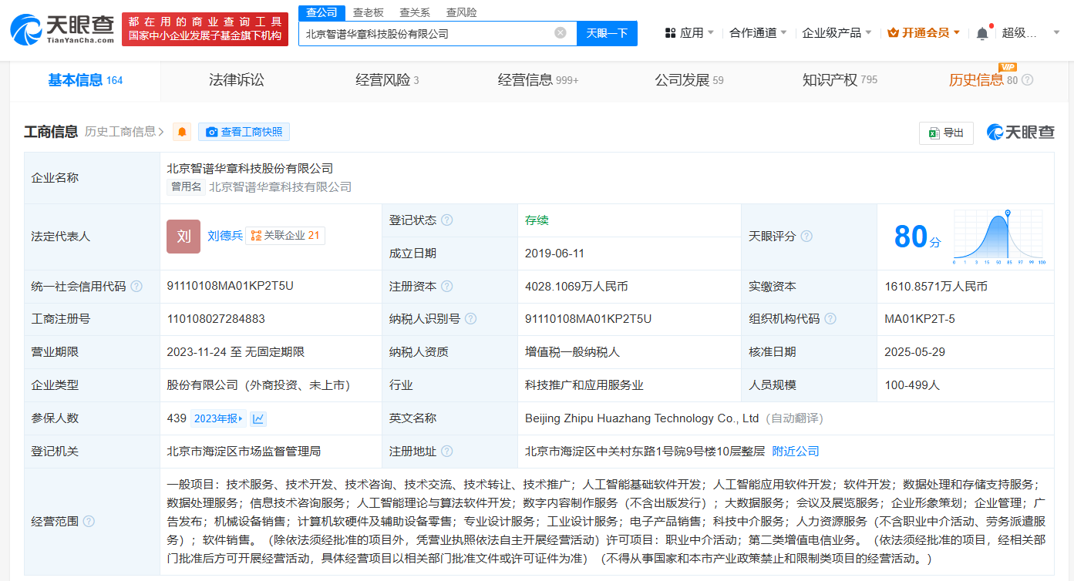This screenshot has height=581, width=1074.
Task: Click the company name search input field
Action: (x=424, y=33)
